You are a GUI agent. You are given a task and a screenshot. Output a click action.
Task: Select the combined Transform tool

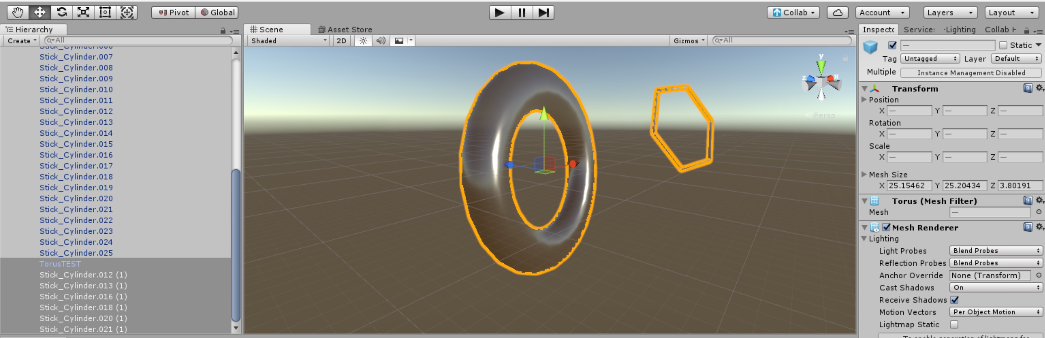click(x=127, y=12)
